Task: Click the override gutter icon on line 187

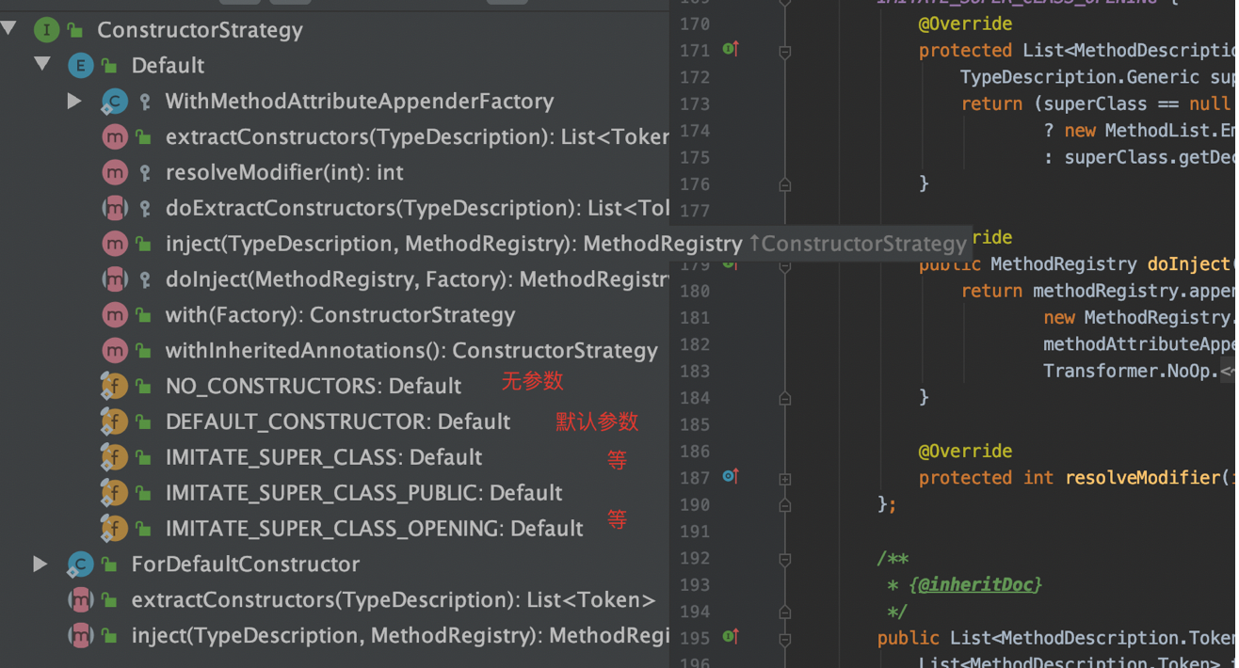Action: (x=730, y=477)
